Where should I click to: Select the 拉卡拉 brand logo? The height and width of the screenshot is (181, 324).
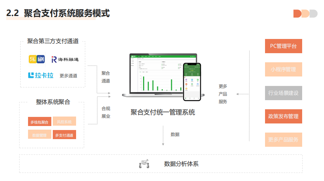(x=41, y=75)
